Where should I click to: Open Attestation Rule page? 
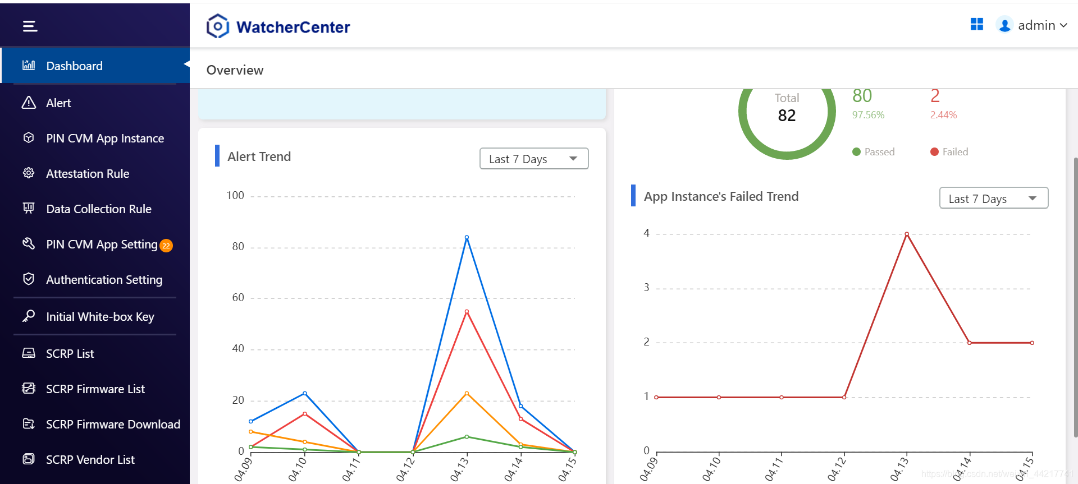[x=95, y=173]
